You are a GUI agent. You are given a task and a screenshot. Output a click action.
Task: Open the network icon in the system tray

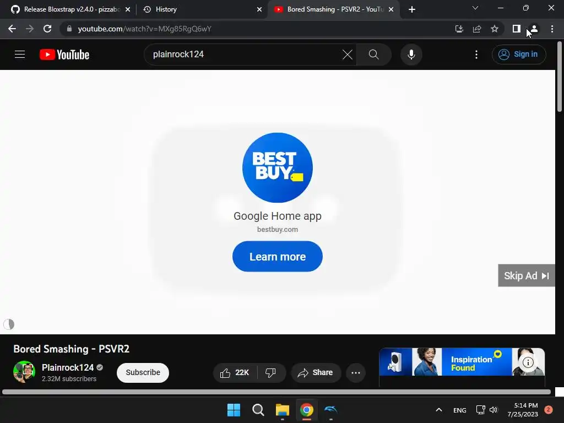click(480, 410)
